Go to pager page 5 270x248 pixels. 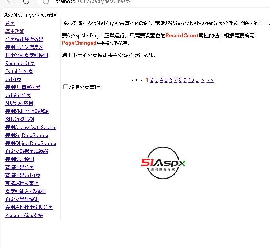click(x=166, y=80)
